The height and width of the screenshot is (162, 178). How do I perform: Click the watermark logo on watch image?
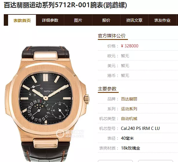tap(70, 134)
